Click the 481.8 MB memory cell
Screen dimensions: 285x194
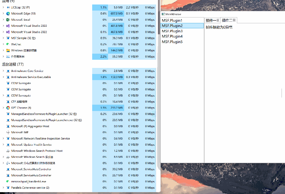click(x=116, y=26)
